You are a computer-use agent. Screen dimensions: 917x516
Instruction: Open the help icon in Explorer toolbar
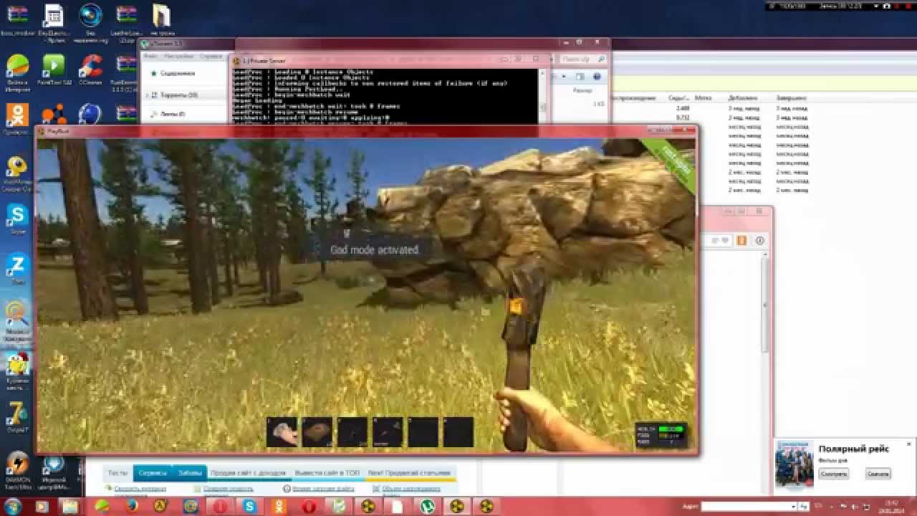point(596,77)
